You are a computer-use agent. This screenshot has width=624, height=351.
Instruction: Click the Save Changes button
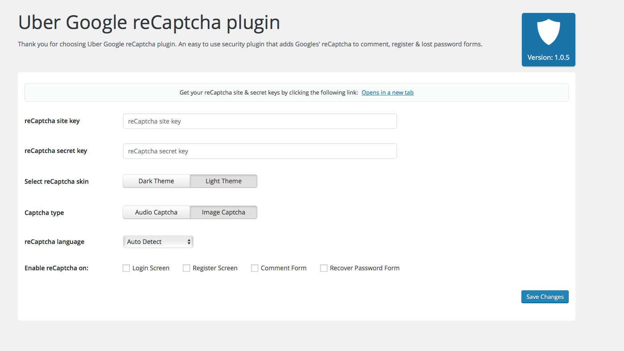pyautogui.click(x=545, y=297)
